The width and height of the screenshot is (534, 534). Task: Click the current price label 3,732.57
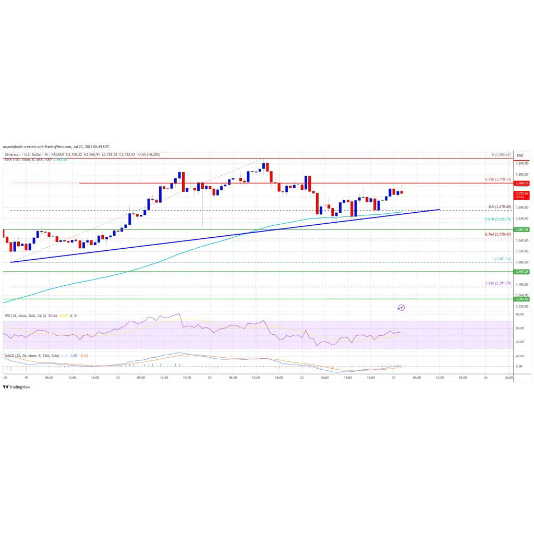(521, 195)
